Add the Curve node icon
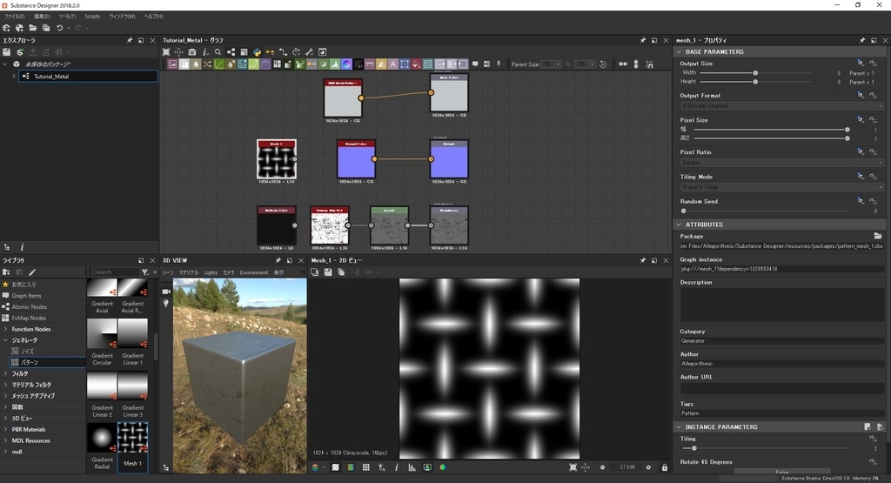Image resolution: width=891 pixels, height=483 pixels. (x=218, y=64)
